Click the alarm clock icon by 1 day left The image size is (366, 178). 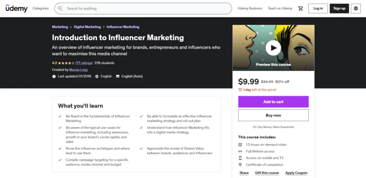(240, 90)
